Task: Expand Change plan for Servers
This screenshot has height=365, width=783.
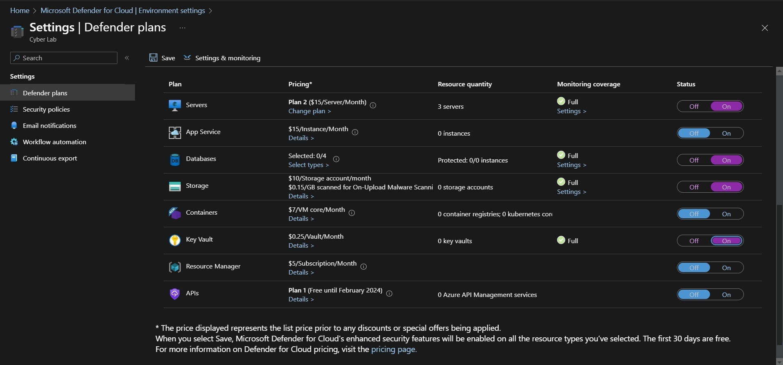Action: click(x=310, y=111)
